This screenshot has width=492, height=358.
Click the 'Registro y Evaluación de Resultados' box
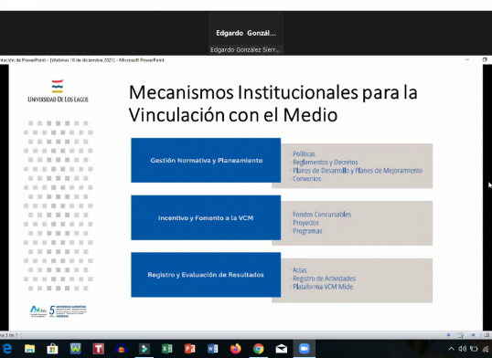click(206, 275)
